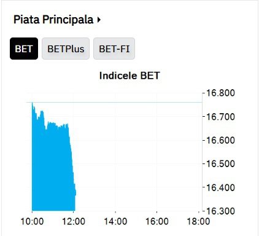Click the 16.500 value axis label

[220, 163]
